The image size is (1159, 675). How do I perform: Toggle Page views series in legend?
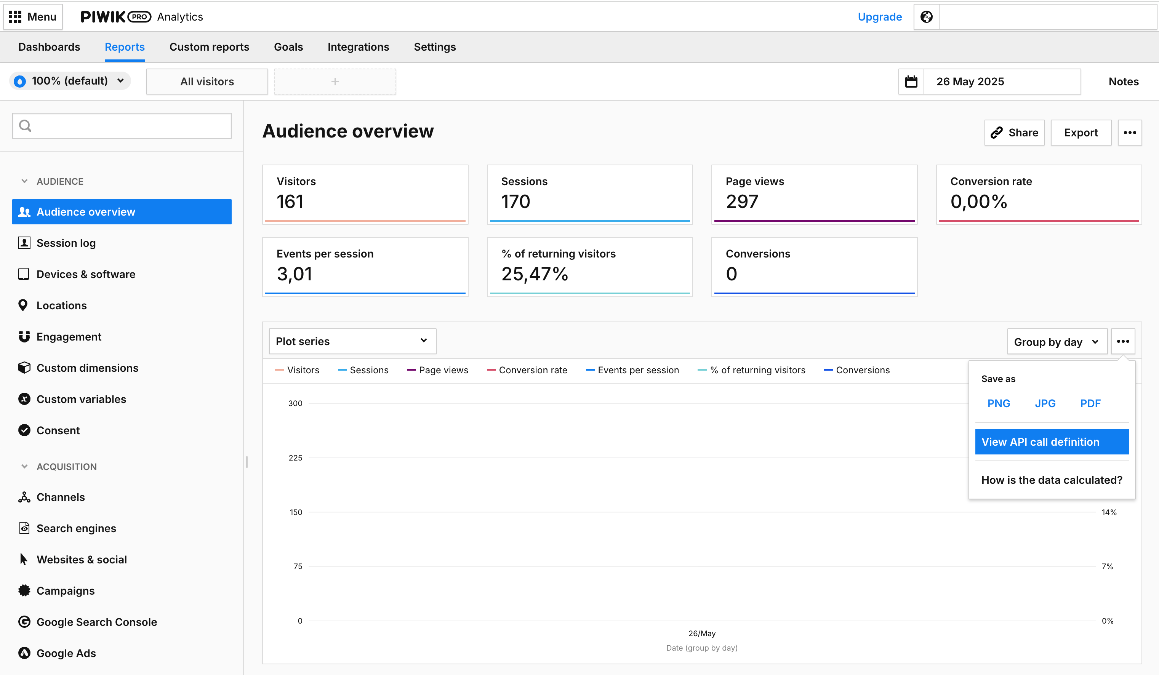click(x=437, y=371)
